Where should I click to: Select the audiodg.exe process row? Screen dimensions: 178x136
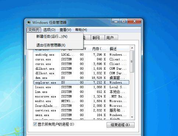coord(81,55)
